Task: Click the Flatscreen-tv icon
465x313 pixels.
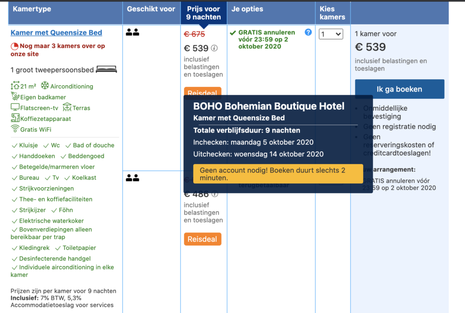Action: [x=15, y=107]
